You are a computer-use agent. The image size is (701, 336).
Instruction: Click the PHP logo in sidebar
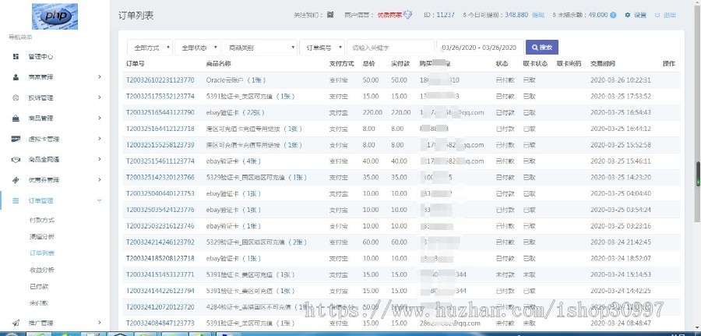point(55,16)
